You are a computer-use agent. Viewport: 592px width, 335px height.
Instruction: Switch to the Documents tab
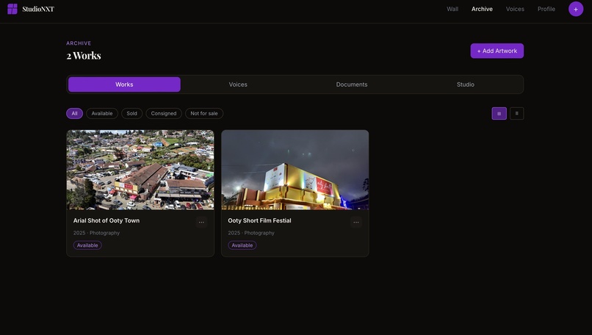352,84
